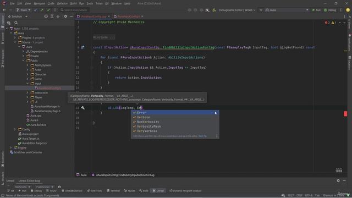Viewport: 352px width, 198px height.
Task: Open the Dynamic Program Analysis tool window
Action: [185, 191]
